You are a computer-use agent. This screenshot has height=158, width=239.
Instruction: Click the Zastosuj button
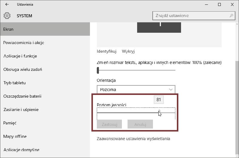[x=109, y=124]
